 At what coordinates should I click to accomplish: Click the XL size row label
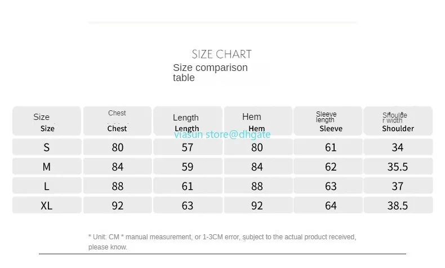(47, 205)
